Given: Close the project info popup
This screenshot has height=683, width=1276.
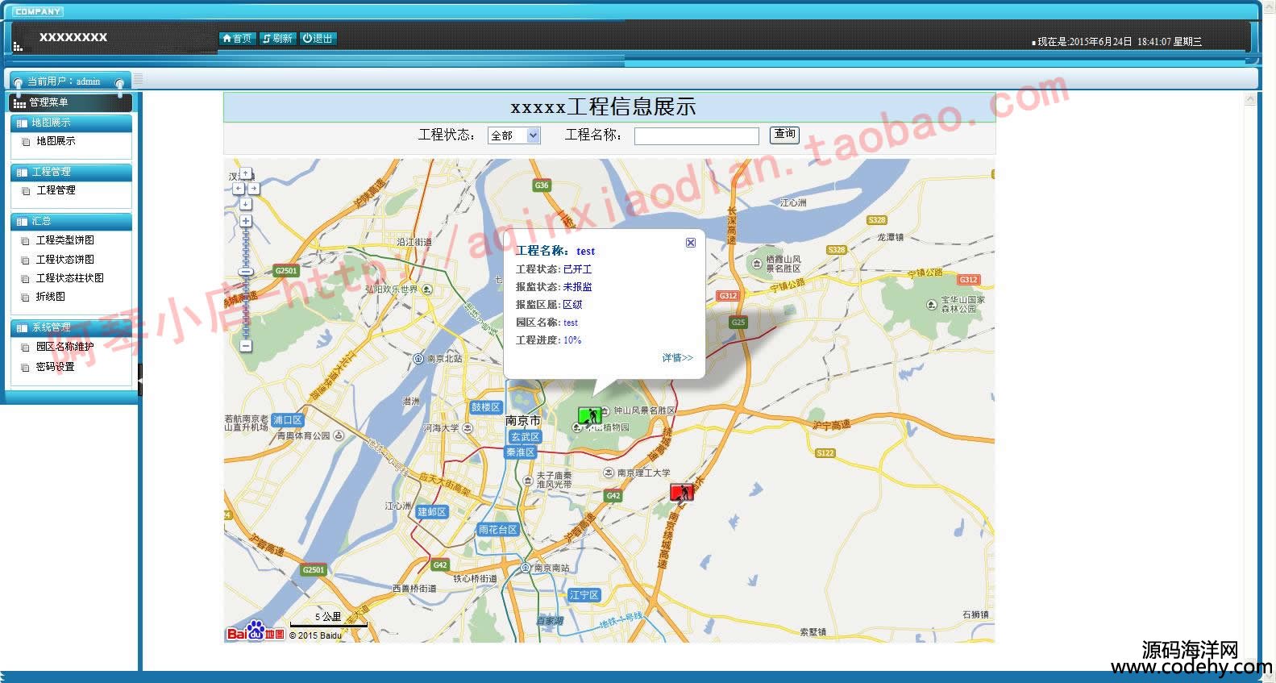Looking at the screenshot, I should pyautogui.click(x=691, y=243).
